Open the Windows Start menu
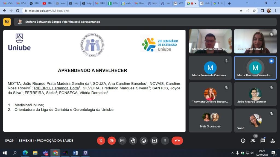 5,153
